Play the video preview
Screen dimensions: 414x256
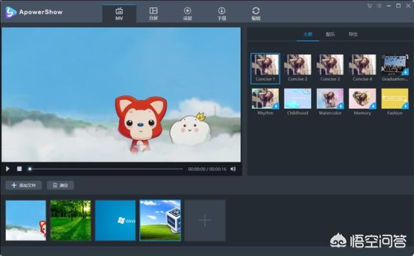pos(8,169)
